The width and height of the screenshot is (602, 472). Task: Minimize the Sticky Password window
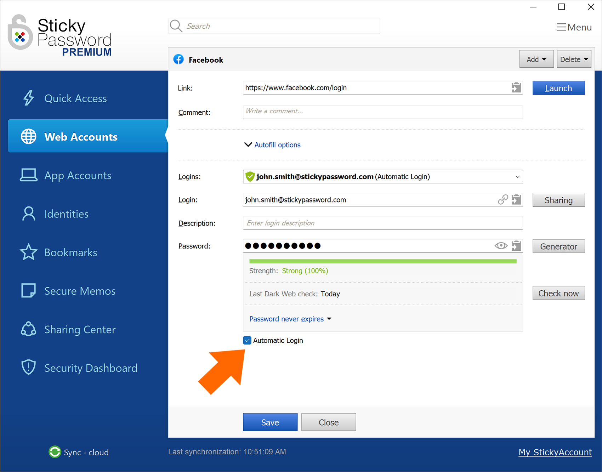click(x=533, y=7)
